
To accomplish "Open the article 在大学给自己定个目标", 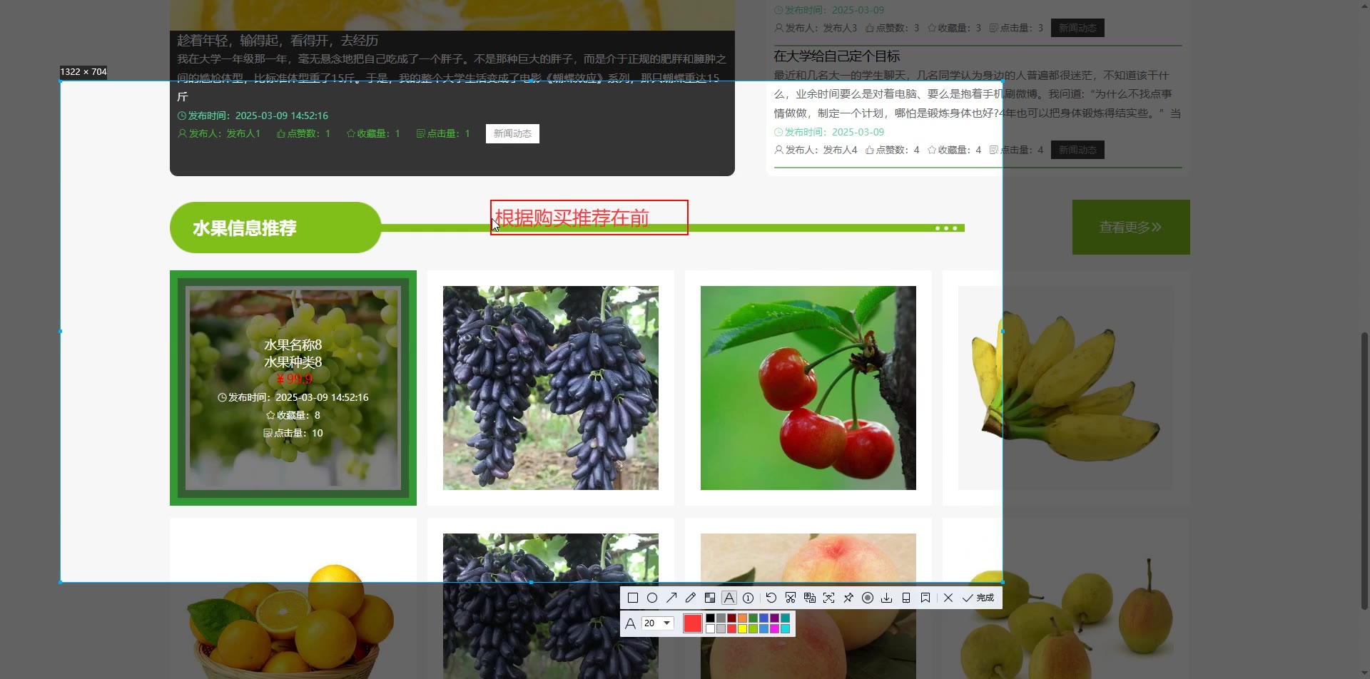I will tap(837, 56).
